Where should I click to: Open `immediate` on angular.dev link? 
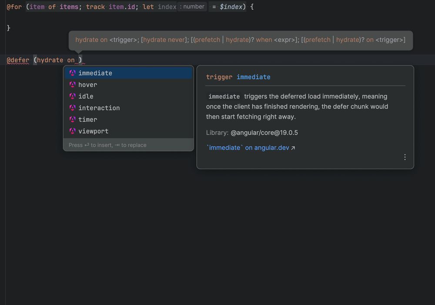click(x=248, y=147)
